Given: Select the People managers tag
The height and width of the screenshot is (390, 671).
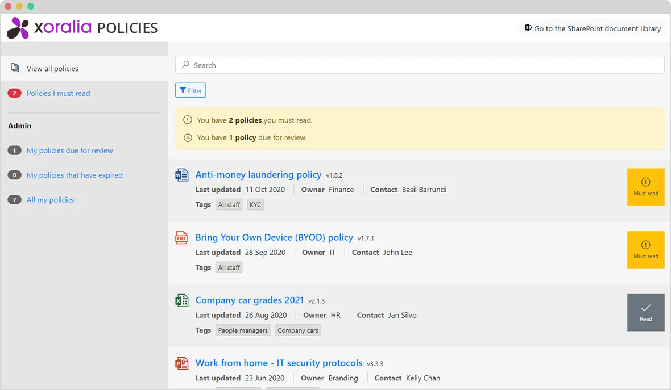Looking at the screenshot, I should [x=243, y=330].
